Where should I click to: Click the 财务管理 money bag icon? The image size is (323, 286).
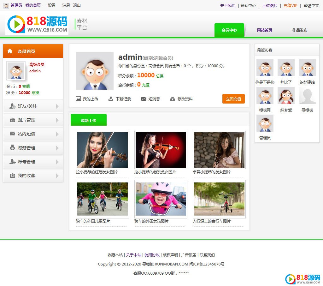coord(13,147)
